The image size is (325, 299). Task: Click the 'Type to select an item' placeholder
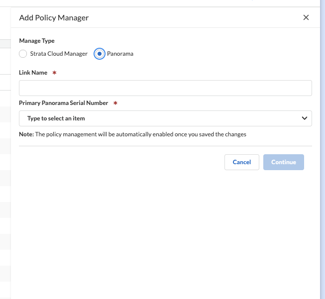pos(56,118)
